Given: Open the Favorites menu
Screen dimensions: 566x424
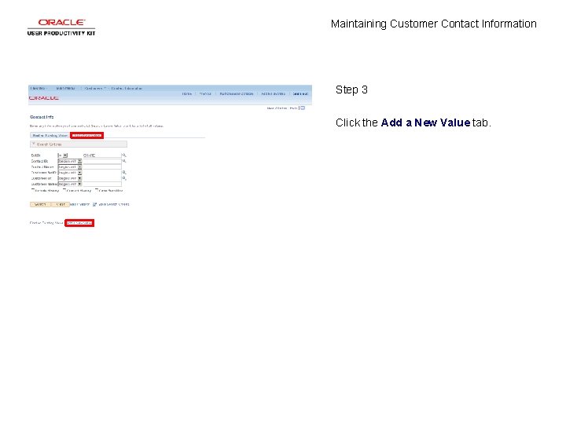Looking at the screenshot, I should click(39, 88).
